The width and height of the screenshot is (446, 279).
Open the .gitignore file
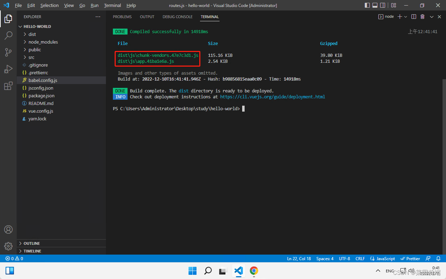[x=61, y=65]
